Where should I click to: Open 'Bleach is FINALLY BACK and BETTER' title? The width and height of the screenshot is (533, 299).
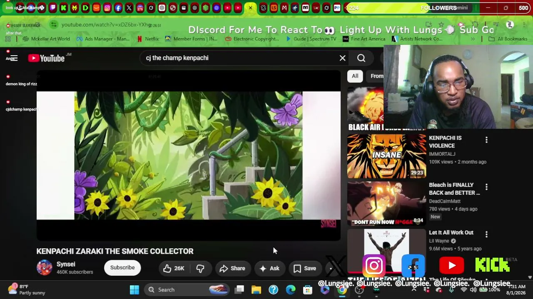(454, 189)
